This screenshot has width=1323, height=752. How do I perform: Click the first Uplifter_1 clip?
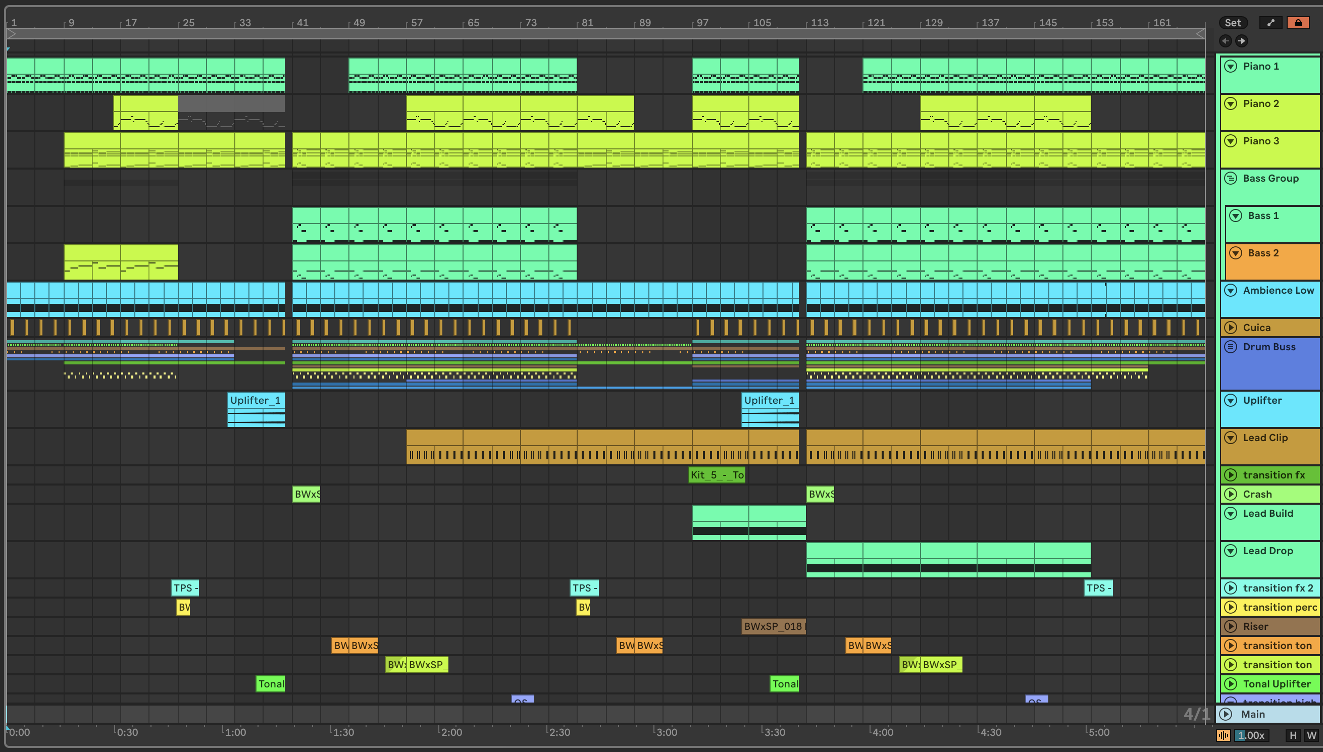pos(255,400)
